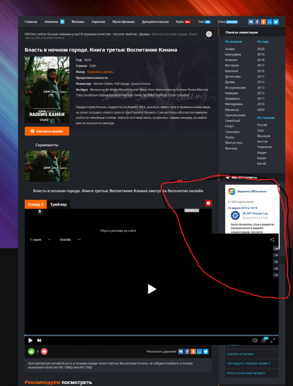
Task: Filter by genre Комедии in sidebar
Action: tap(231, 93)
